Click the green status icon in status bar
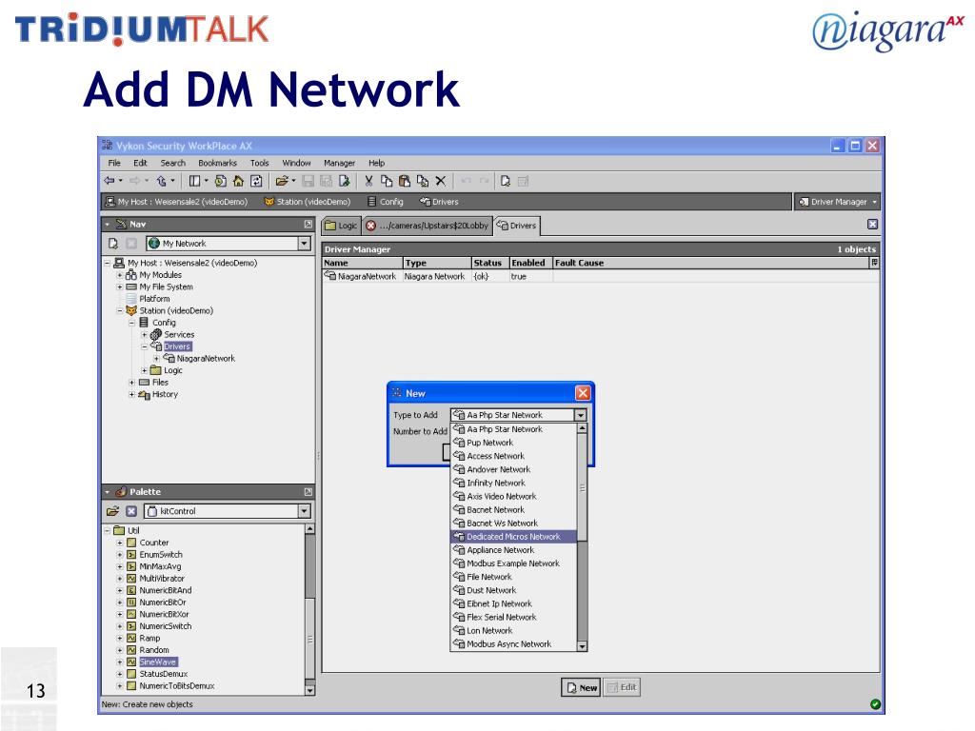 tap(875, 704)
